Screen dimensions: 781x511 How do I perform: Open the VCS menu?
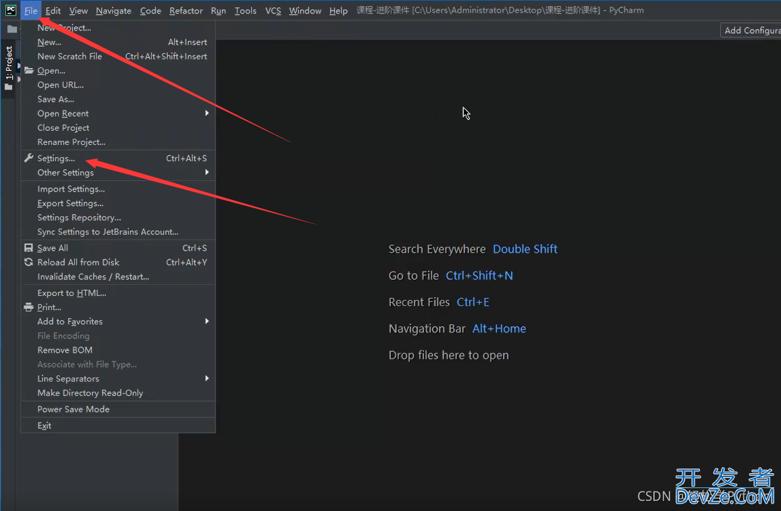[273, 10]
